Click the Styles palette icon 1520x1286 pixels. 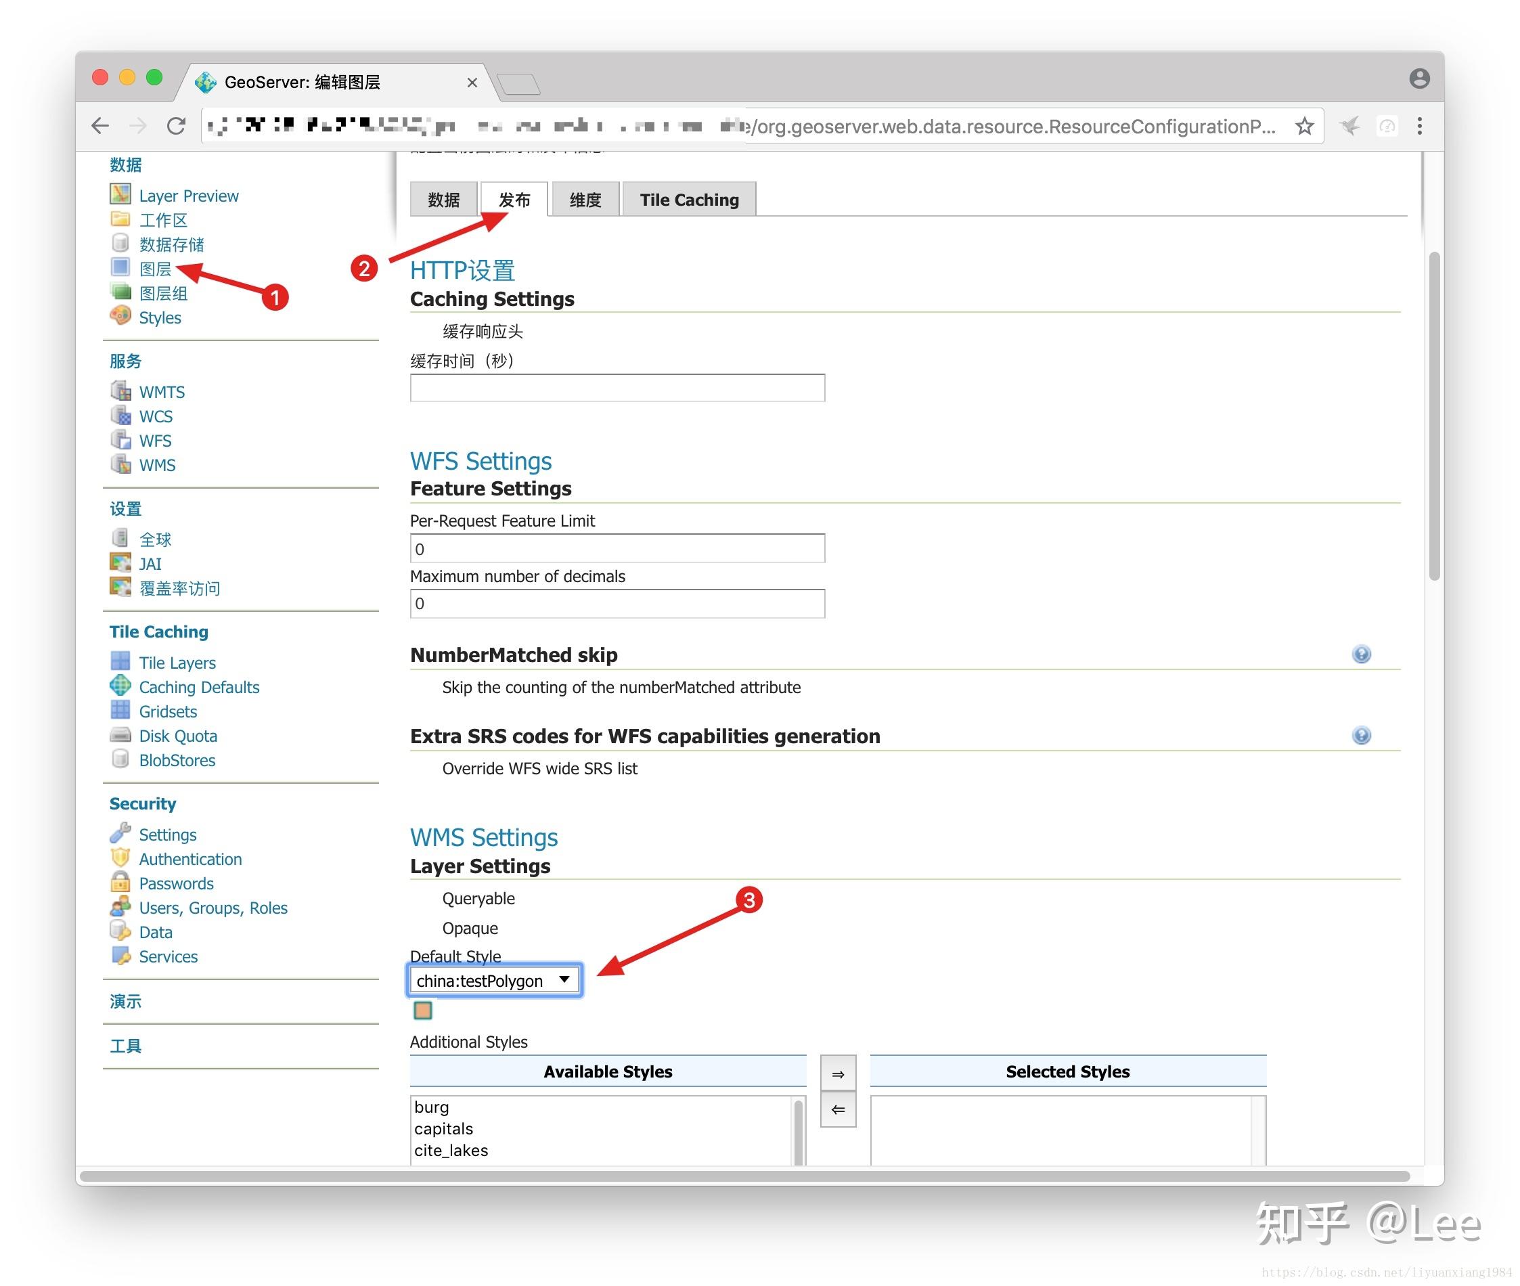coord(120,316)
